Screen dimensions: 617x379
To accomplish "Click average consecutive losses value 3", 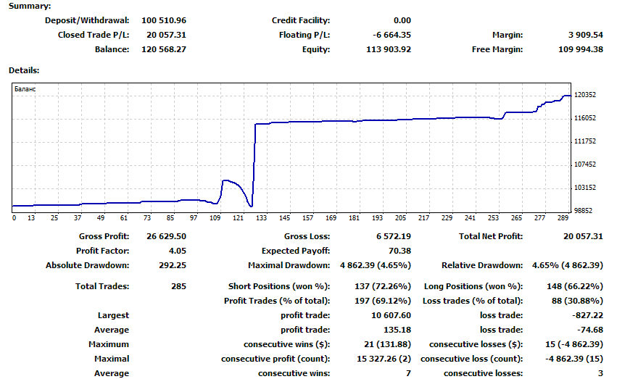I will pyautogui.click(x=600, y=373).
